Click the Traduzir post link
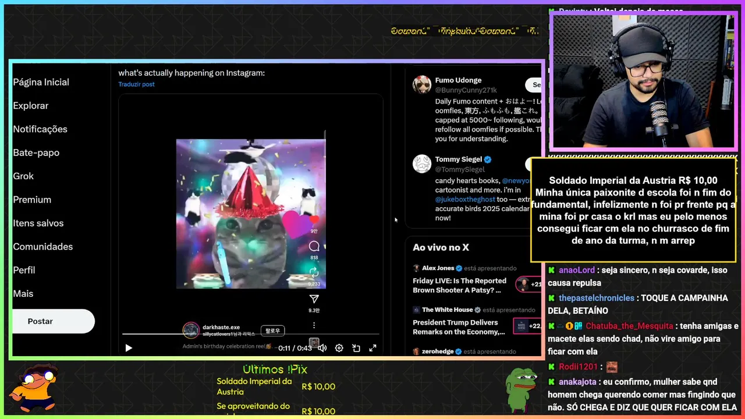 (x=136, y=84)
